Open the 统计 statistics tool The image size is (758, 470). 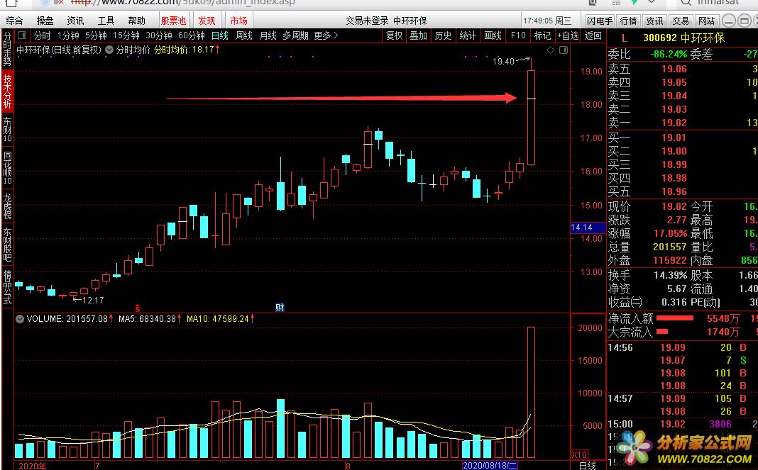pos(468,35)
